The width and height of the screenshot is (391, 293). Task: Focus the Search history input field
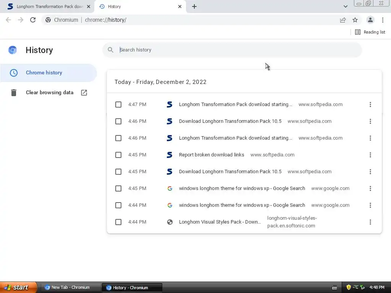[232, 50]
